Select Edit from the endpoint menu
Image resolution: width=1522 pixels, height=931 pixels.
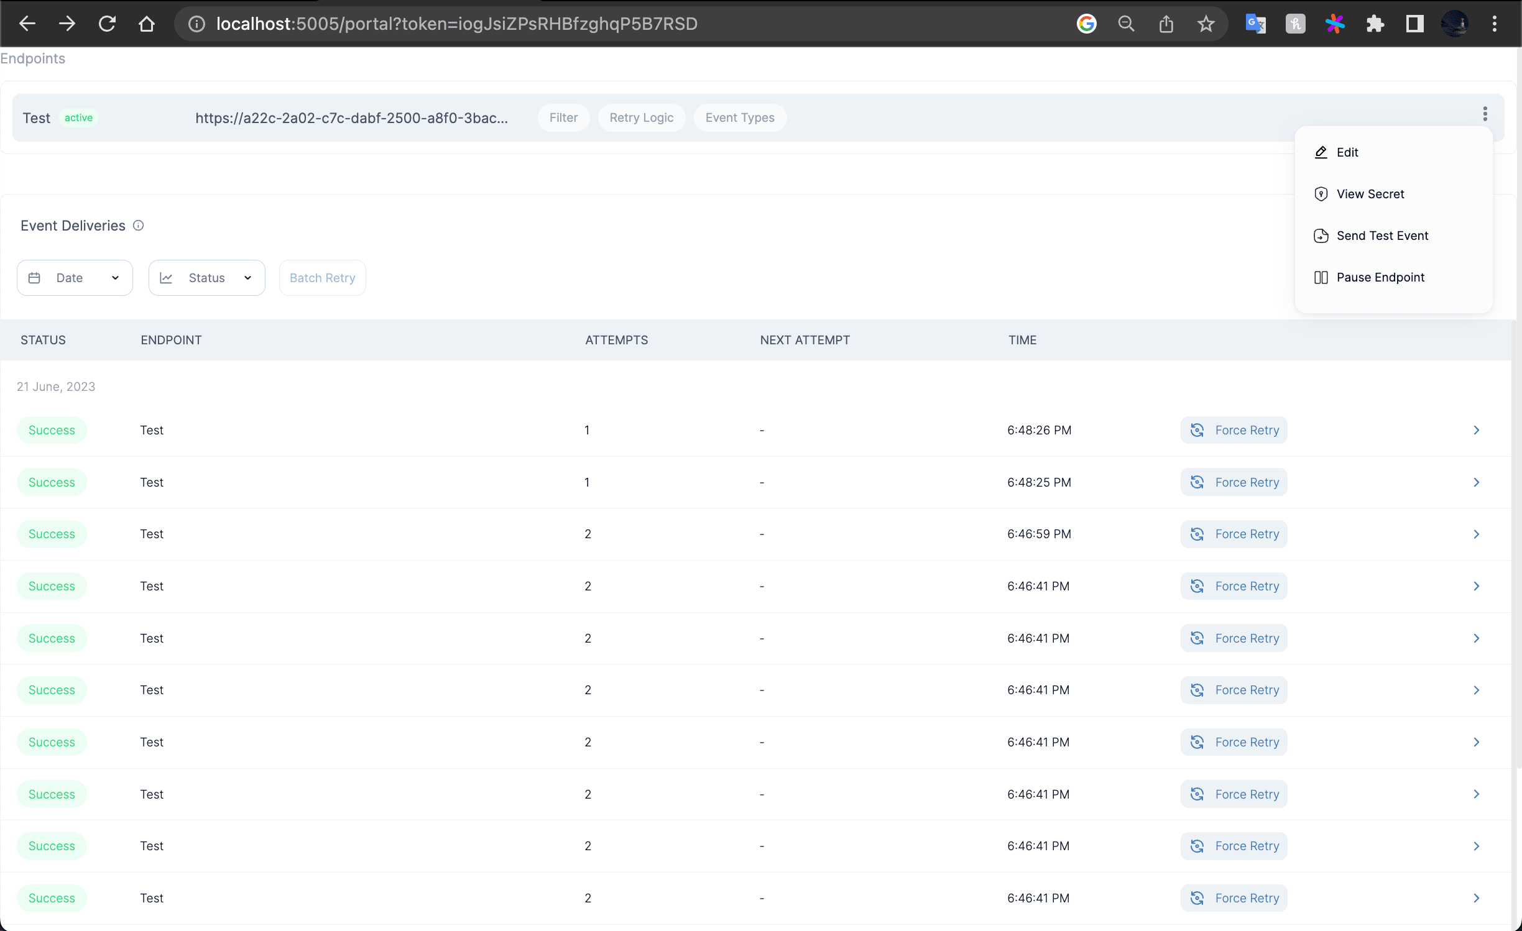[x=1347, y=152]
